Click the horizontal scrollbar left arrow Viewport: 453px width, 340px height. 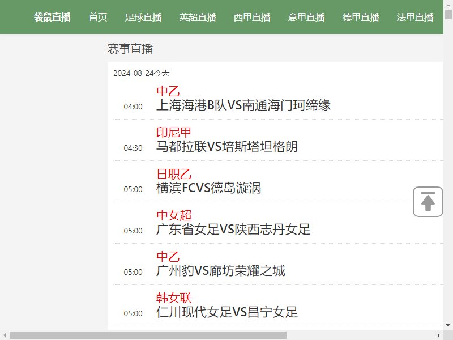[x=5, y=335]
